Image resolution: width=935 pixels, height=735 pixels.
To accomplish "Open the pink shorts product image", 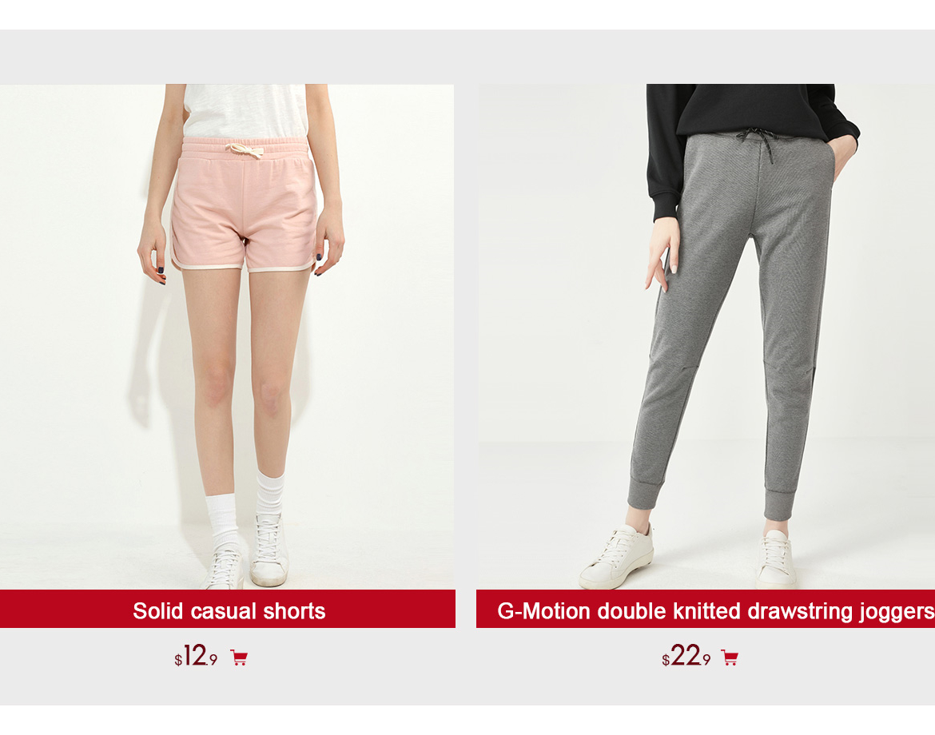I will click(227, 337).
